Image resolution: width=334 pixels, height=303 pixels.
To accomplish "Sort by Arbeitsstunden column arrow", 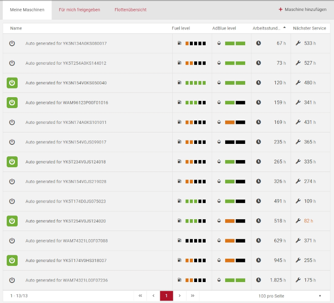I will pos(284,28).
